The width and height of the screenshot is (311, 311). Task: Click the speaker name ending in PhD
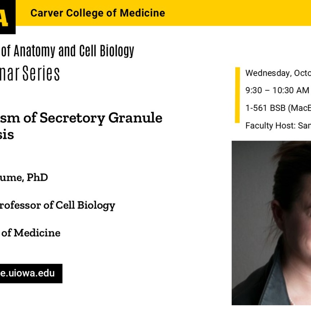tap(24, 177)
